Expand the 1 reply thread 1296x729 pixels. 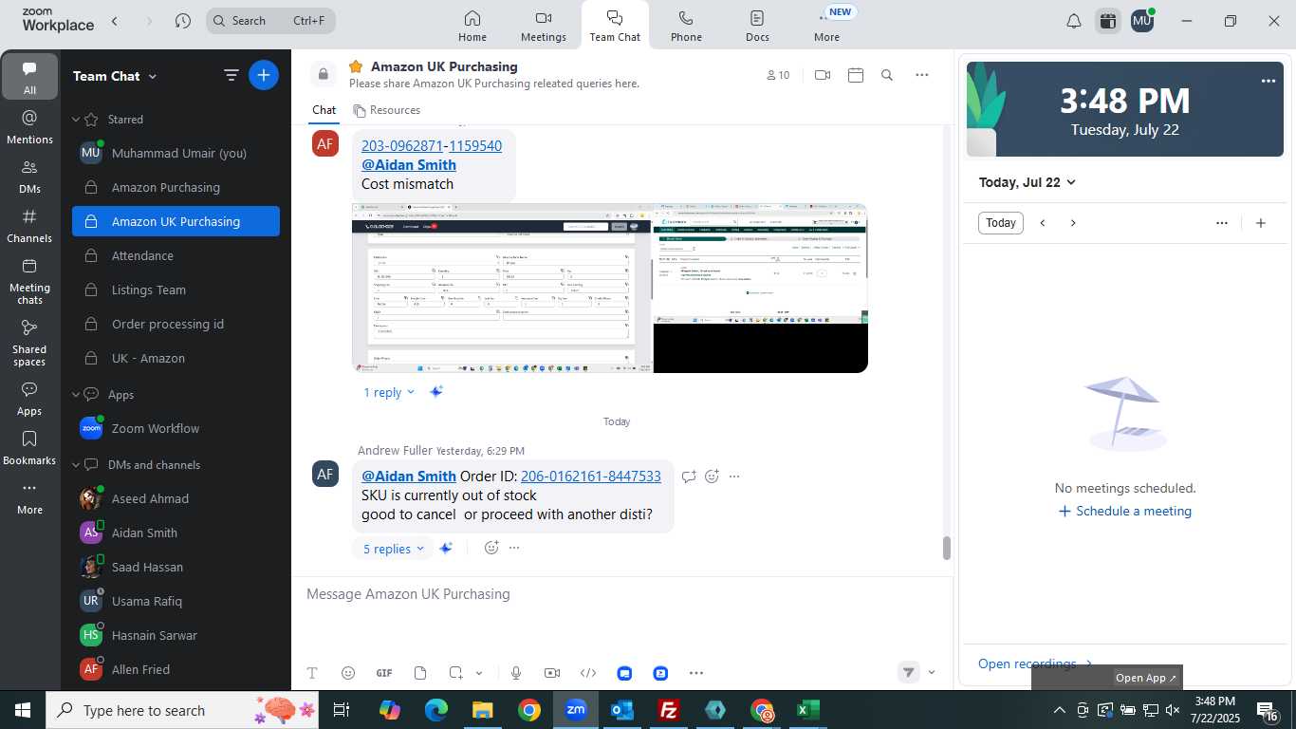point(389,392)
